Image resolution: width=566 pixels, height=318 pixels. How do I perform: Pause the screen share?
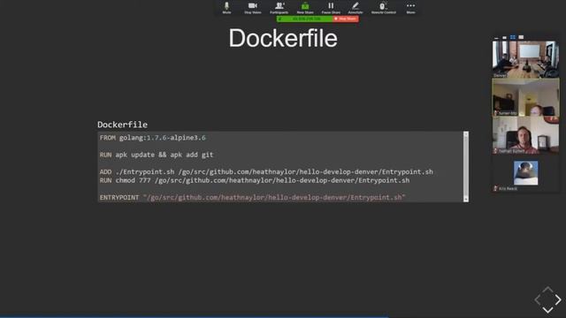tap(331, 8)
